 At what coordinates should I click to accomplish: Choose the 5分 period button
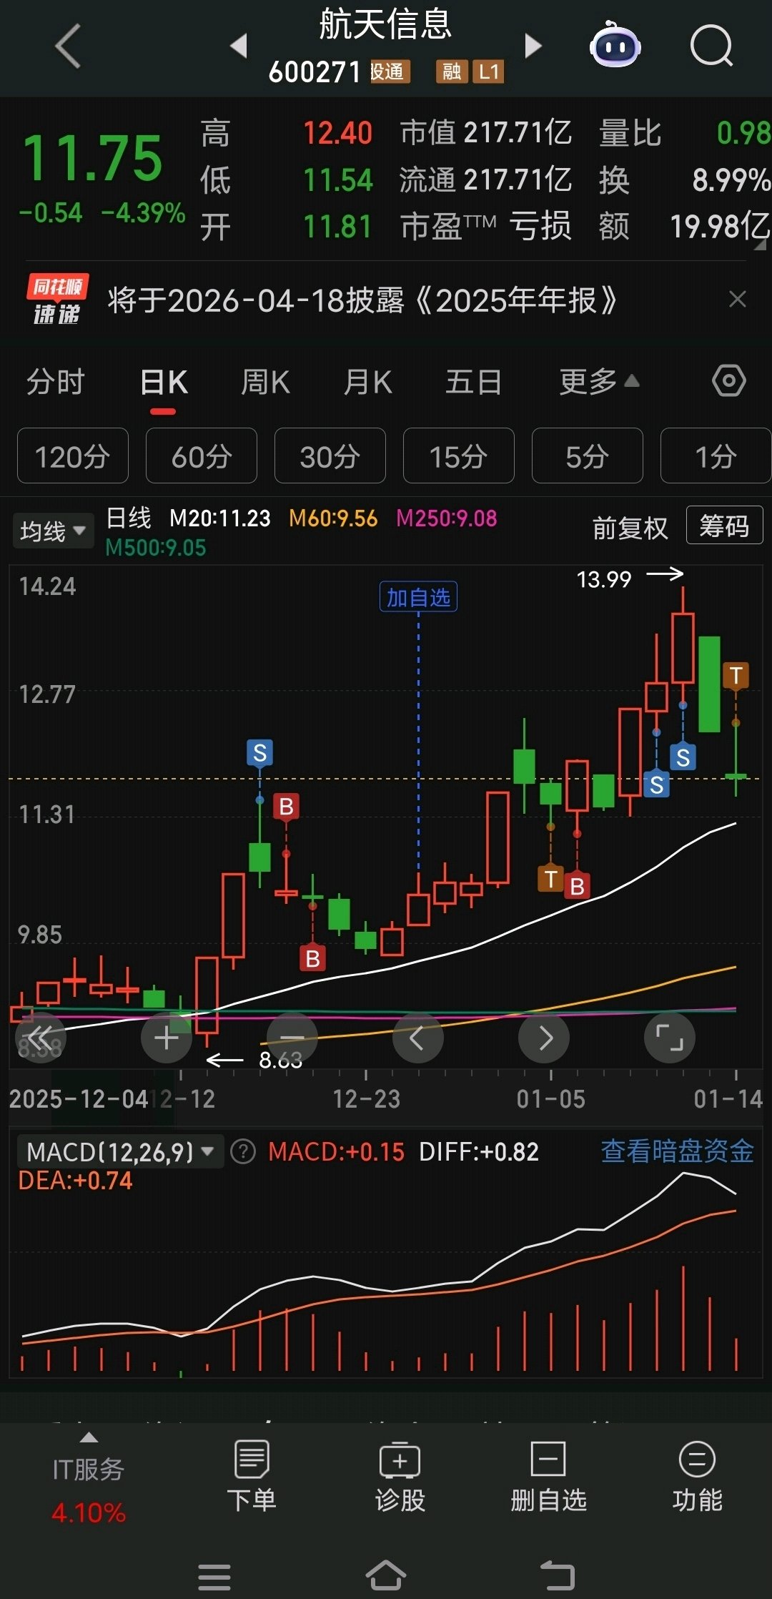tap(588, 456)
